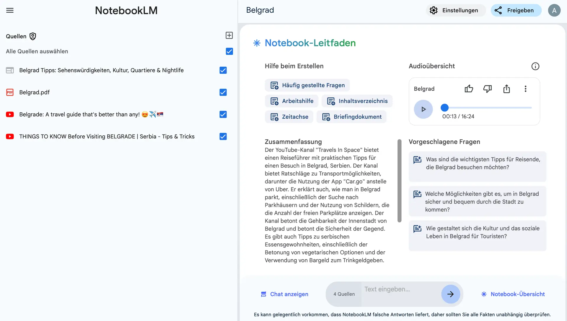Click YouTube icon beside THINGS TO KNOW

10,137
